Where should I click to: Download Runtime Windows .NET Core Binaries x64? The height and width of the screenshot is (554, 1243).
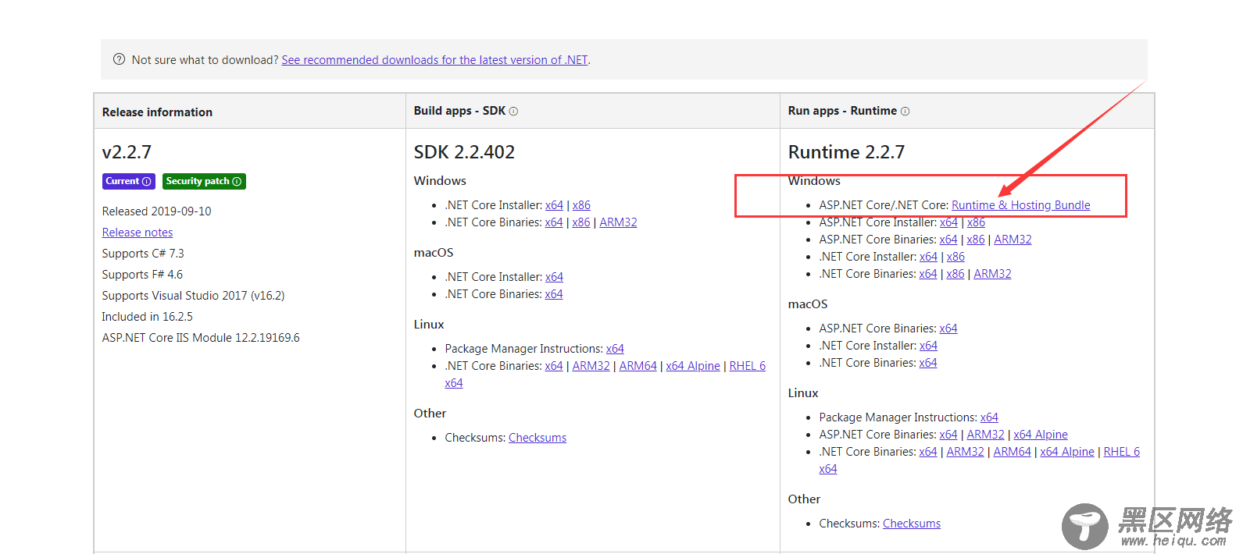coord(928,274)
